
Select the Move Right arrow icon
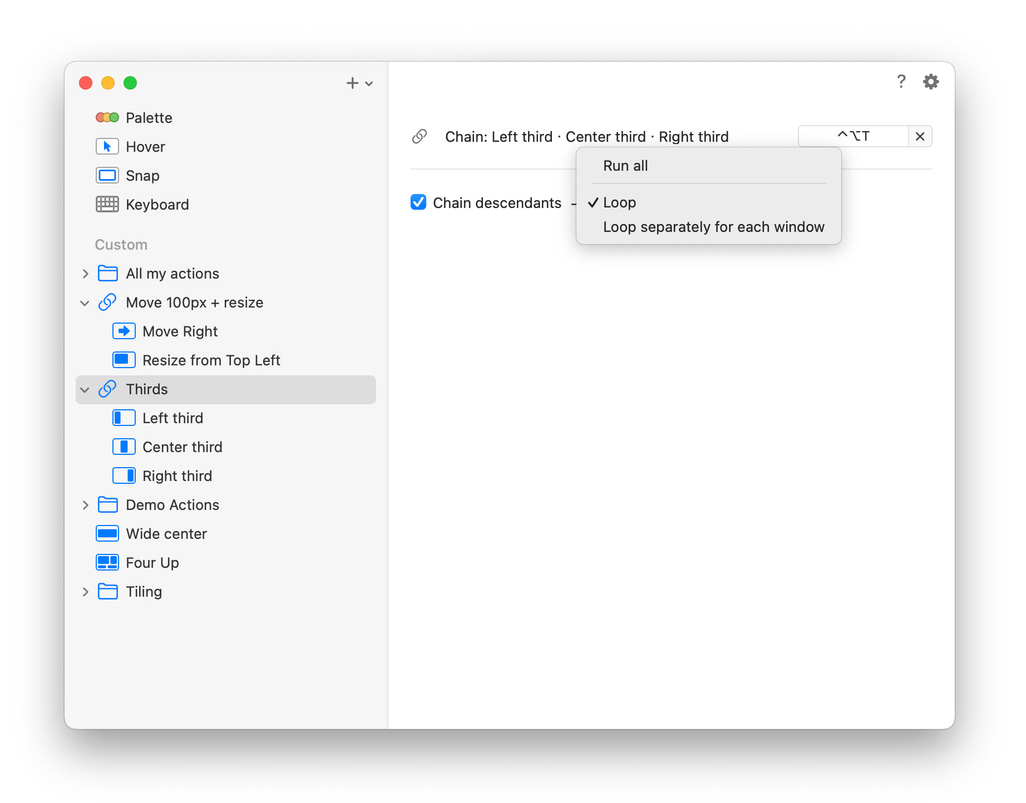pyautogui.click(x=124, y=331)
